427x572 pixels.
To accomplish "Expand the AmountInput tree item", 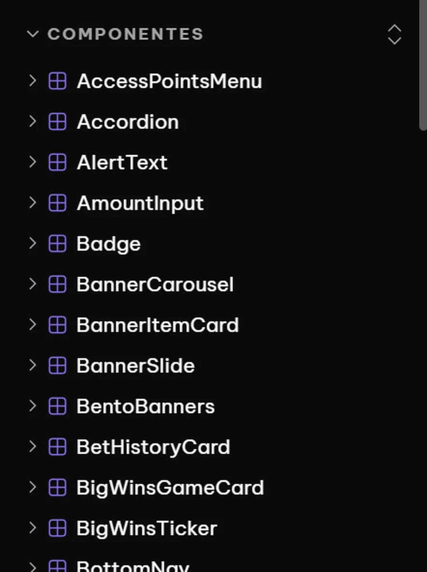I will coord(32,203).
